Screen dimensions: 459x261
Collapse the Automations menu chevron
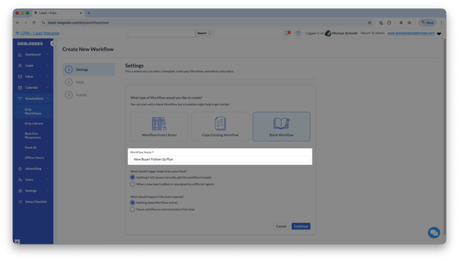pyautogui.click(x=47, y=98)
